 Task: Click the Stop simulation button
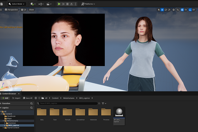67,4
